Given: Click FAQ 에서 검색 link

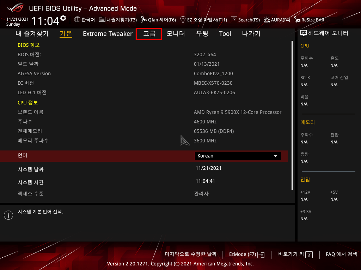Looking at the screenshot, I should [x=341, y=254].
